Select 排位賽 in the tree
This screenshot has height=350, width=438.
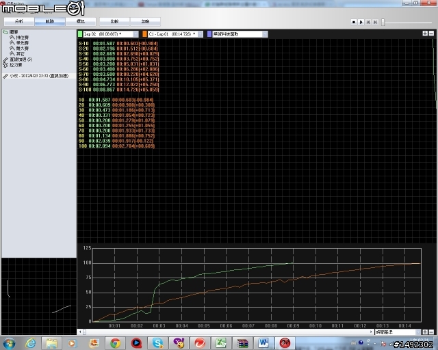[x=22, y=38]
